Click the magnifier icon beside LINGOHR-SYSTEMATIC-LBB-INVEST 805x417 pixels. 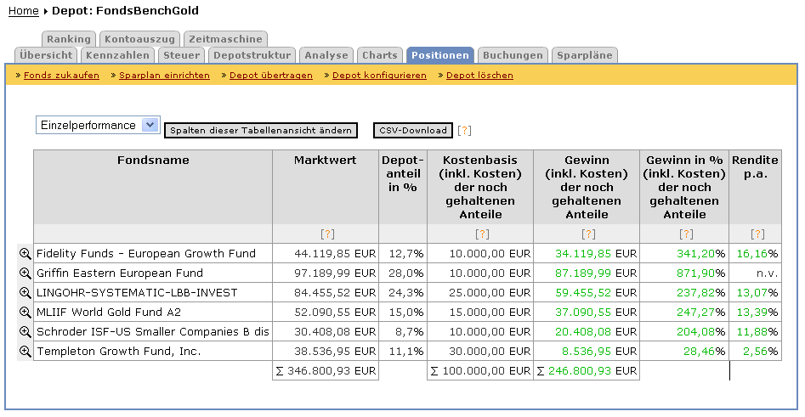(25, 292)
